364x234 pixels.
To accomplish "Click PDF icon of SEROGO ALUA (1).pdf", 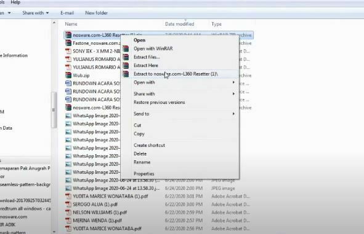I will click(x=68, y=205).
